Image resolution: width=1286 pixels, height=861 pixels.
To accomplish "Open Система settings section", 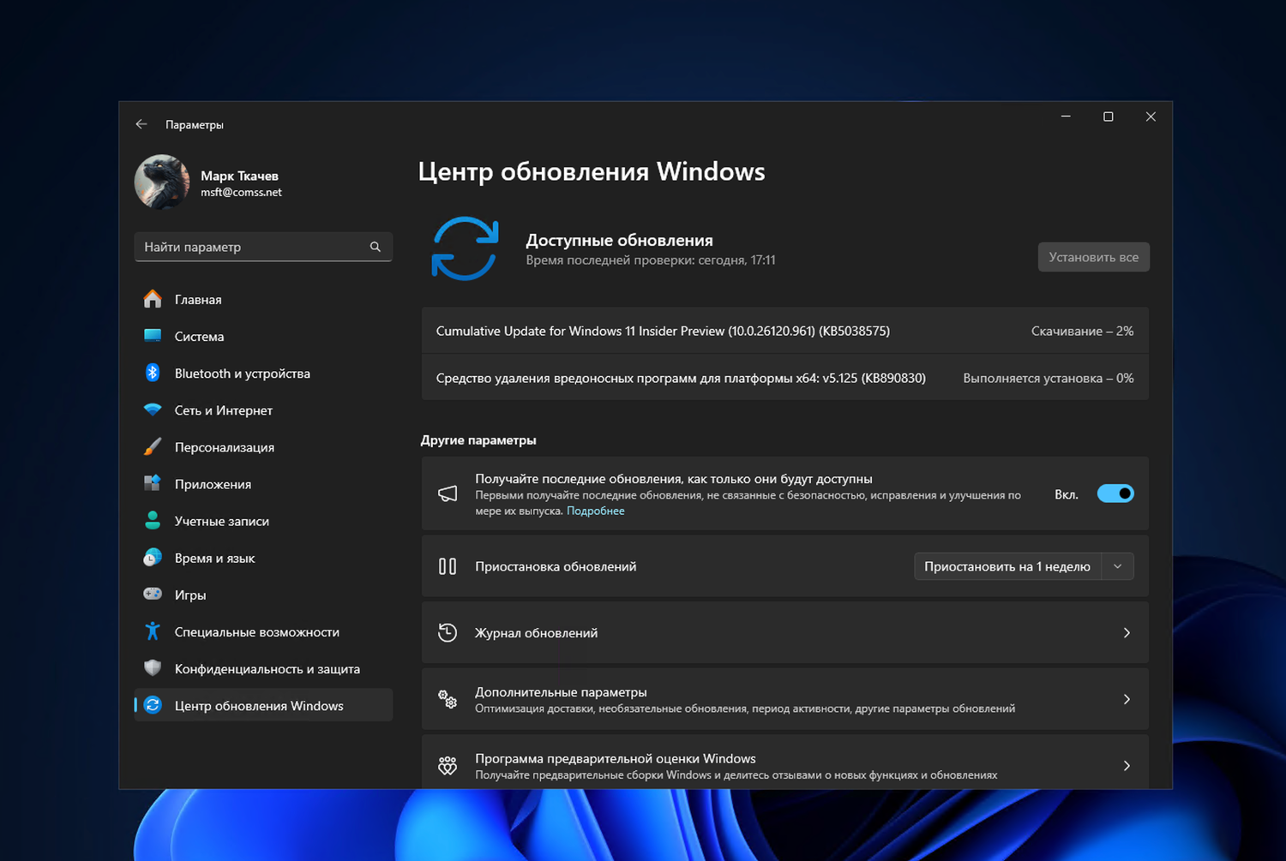I will point(263,336).
